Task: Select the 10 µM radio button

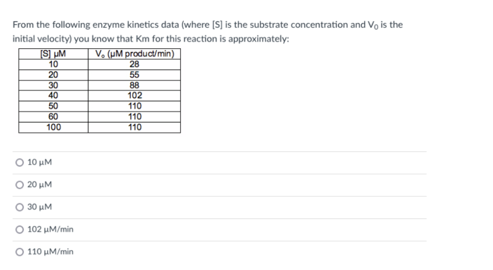Action: [x=19, y=162]
